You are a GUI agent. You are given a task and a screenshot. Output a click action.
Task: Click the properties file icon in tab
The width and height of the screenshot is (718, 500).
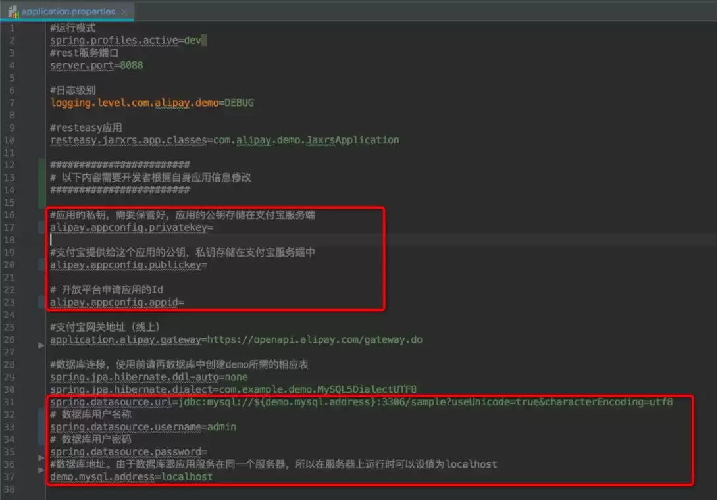13,11
